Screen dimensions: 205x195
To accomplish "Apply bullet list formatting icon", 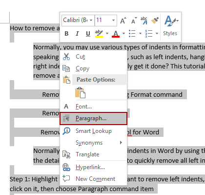I will (132, 34).
